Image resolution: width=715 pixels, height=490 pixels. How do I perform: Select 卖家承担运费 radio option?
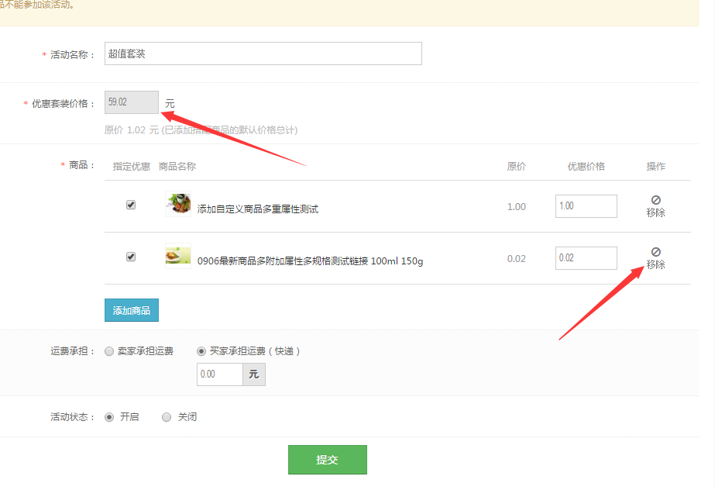click(x=109, y=351)
